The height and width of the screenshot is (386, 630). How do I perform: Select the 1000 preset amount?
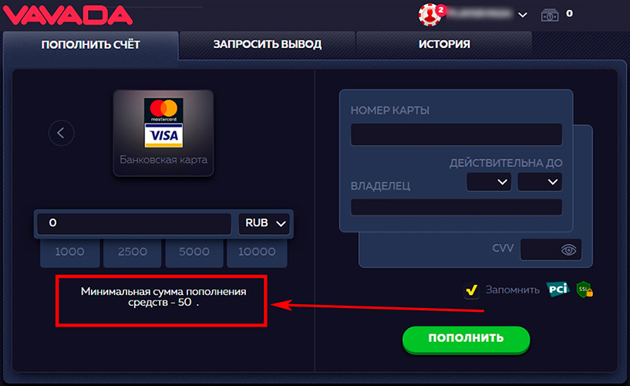coord(70,253)
